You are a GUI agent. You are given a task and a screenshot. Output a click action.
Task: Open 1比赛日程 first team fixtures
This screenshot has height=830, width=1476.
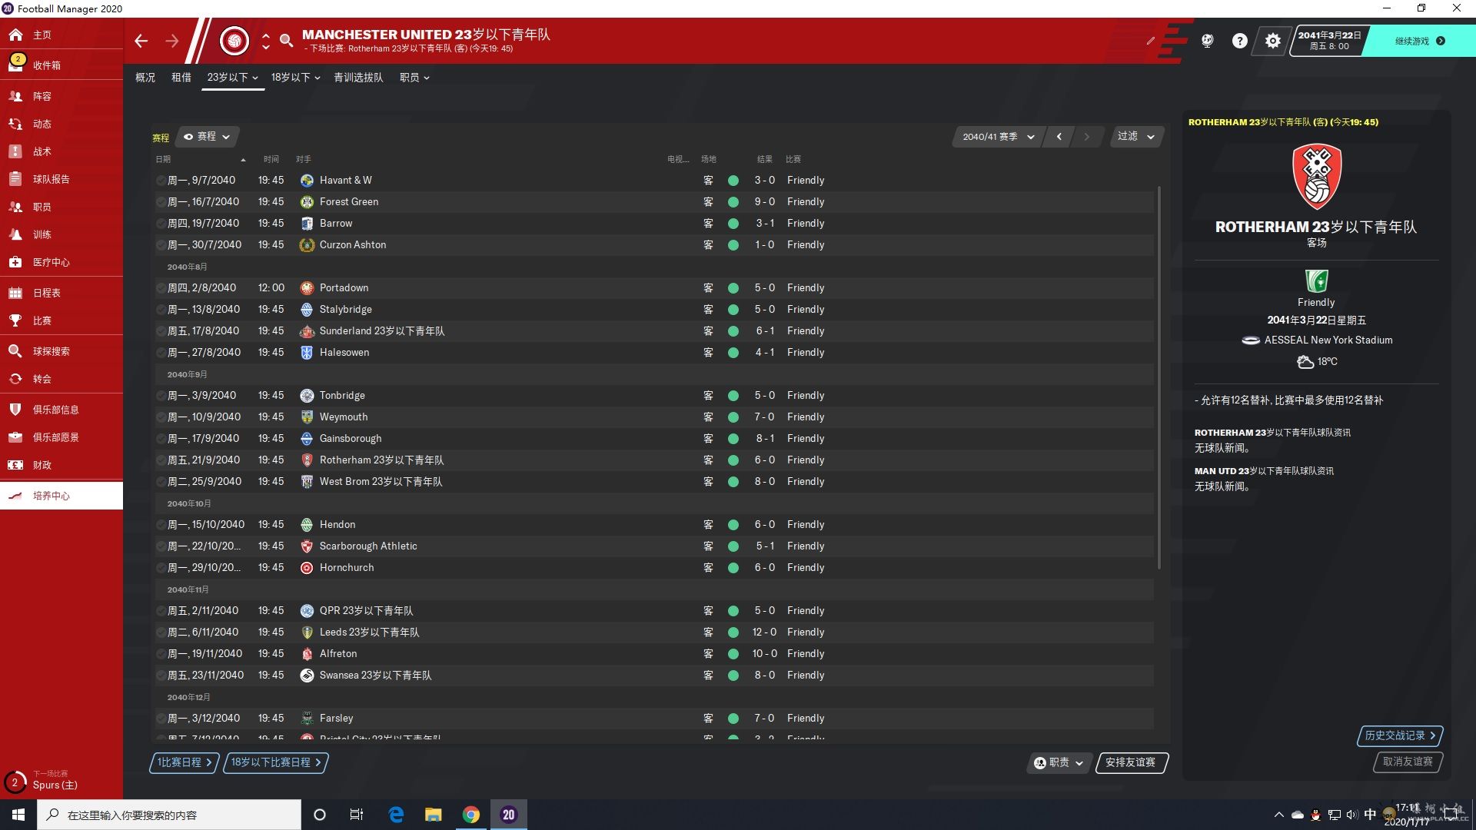[x=184, y=762]
